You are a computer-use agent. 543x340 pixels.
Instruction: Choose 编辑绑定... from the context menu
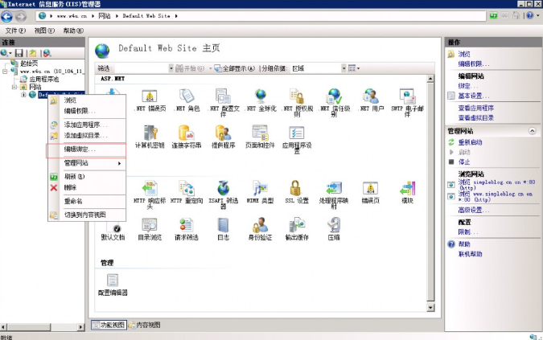[86, 150]
